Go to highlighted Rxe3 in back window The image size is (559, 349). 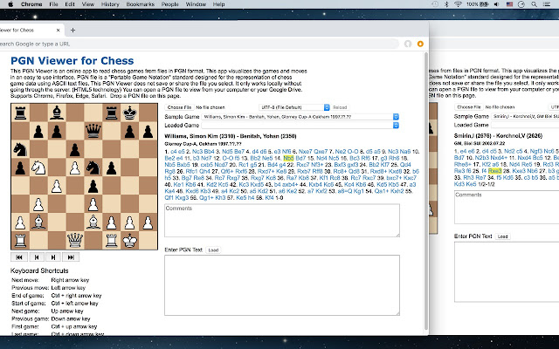495,171
